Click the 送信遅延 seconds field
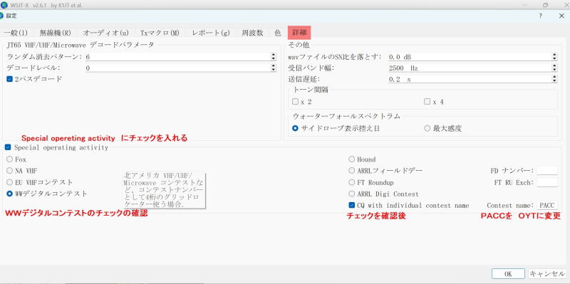Screen dimensions: 570x284 (x=470, y=79)
